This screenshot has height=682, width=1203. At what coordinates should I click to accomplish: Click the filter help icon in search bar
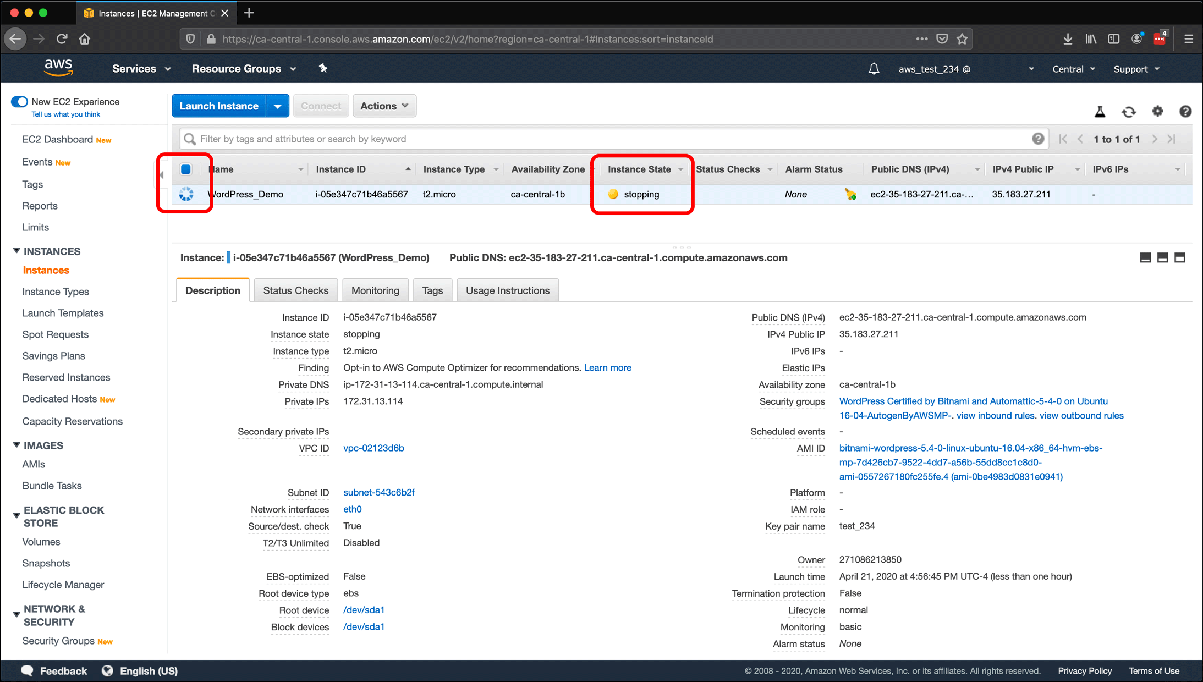coord(1038,139)
